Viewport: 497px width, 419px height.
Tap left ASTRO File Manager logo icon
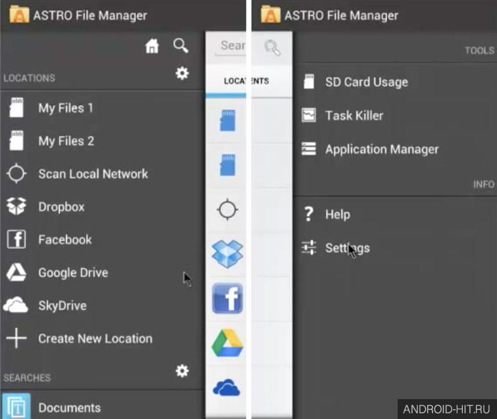[19, 14]
